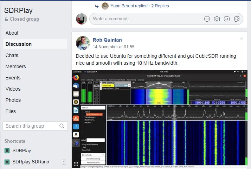This screenshot has height=169, width=251.
Task: Open the 14 November at 01:55 timestamp
Action: [114, 47]
